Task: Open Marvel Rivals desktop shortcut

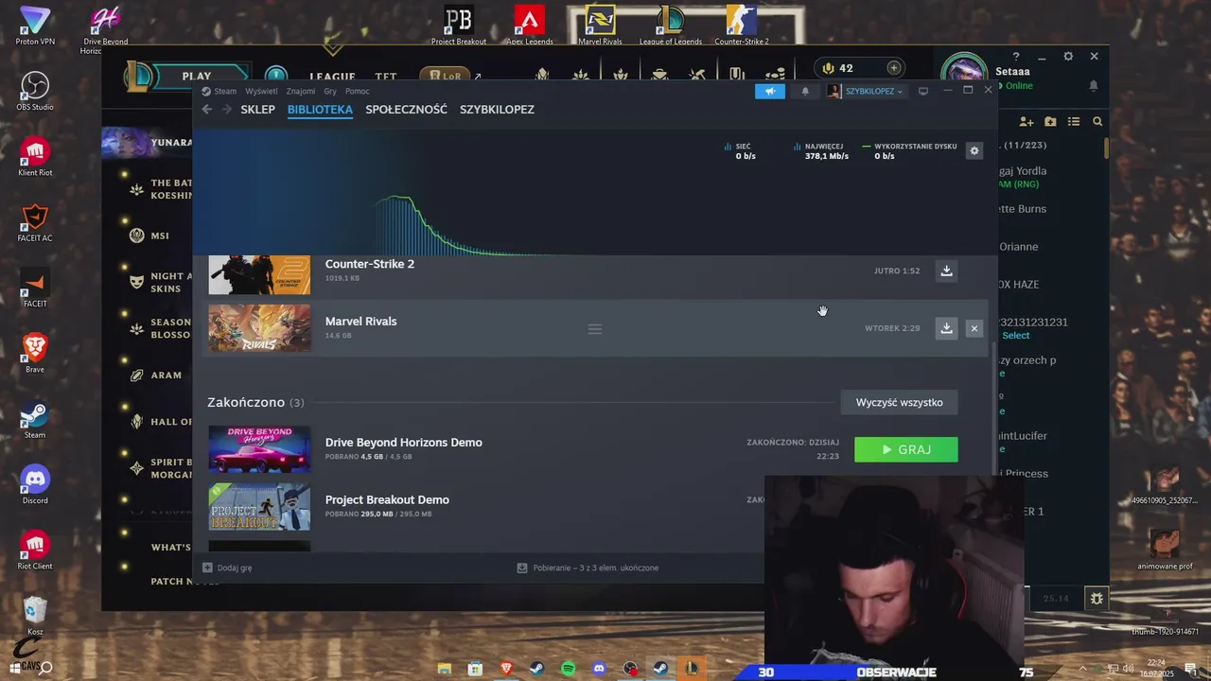Action: click(600, 26)
